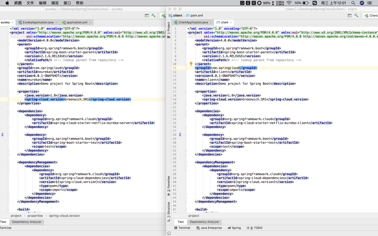This screenshot has height=236, width=378.
Task: Open the Notification Center icon
Action: (370, 3)
